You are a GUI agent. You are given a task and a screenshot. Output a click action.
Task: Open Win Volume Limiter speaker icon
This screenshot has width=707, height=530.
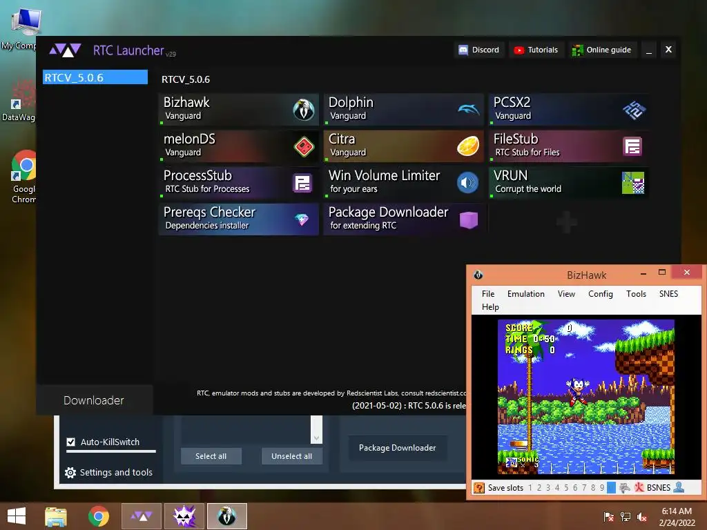[x=467, y=182]
